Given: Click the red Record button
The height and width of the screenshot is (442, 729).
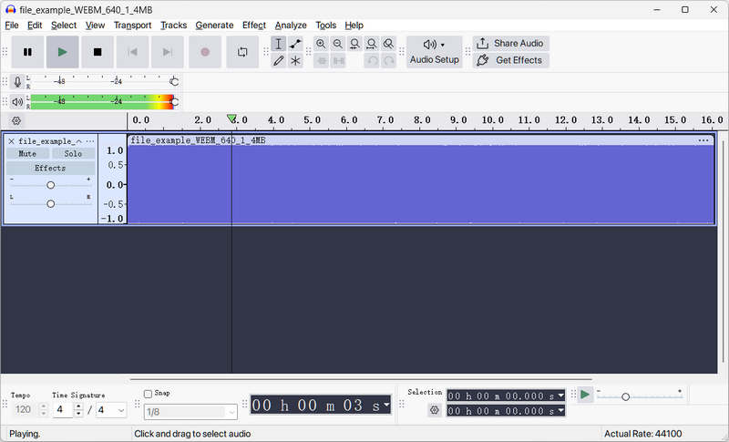Looking at the screenshot, I should point(204,52).
